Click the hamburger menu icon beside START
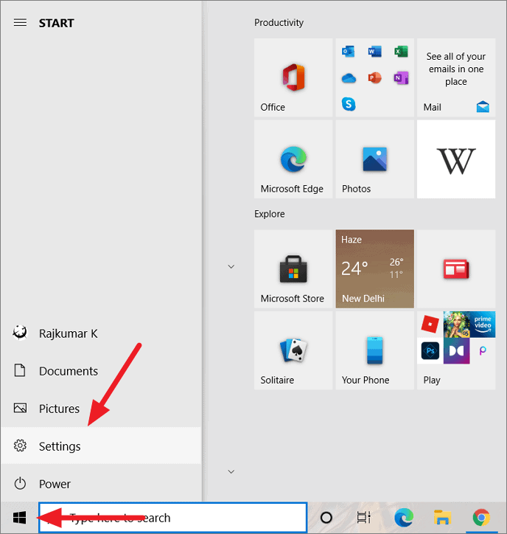The width and height of the screenshot is (507, 534). (x=20, y=23)
